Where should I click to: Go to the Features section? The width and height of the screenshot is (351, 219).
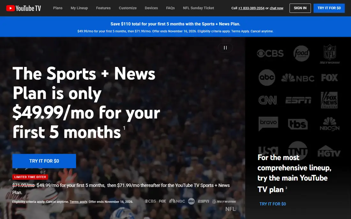point(103,8)
